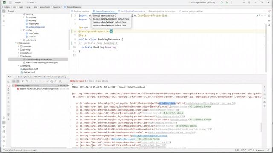Open Terminal tool window icon in left stripe

(4, 136)
